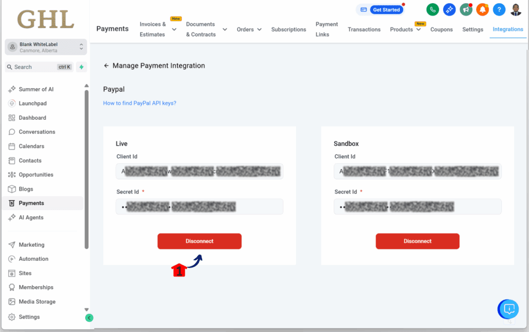
Task: Click the Summer of AI sparkle icon
Action: click(12, 89)
